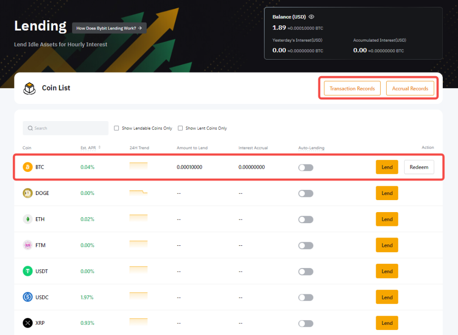Check Show Lent Coins Only

pos(180,128)
